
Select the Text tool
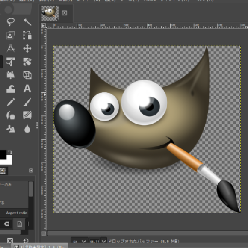point(27,89)
